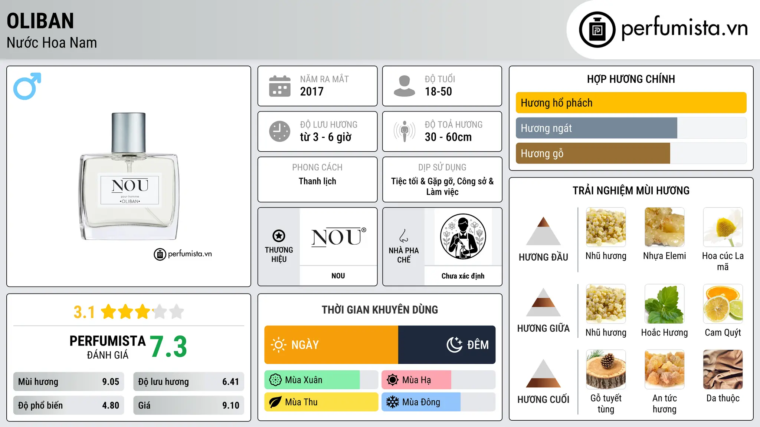Click the nose icon above Nhà pha chế
The height and width of the screenshot is (427, 760).
pos(404,236)
